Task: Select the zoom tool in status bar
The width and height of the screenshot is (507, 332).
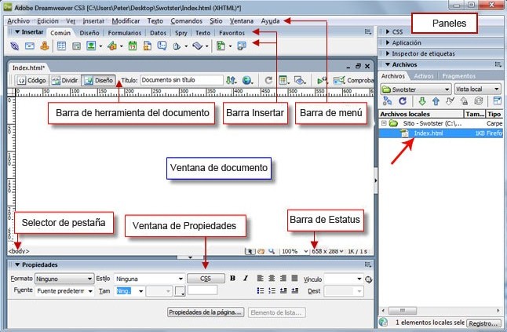Action: 272,251
